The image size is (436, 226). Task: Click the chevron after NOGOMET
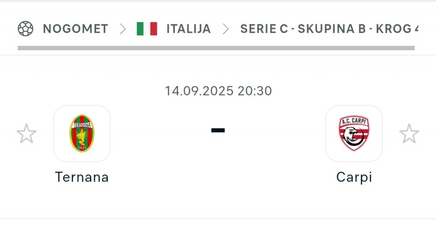click(123, 29)
